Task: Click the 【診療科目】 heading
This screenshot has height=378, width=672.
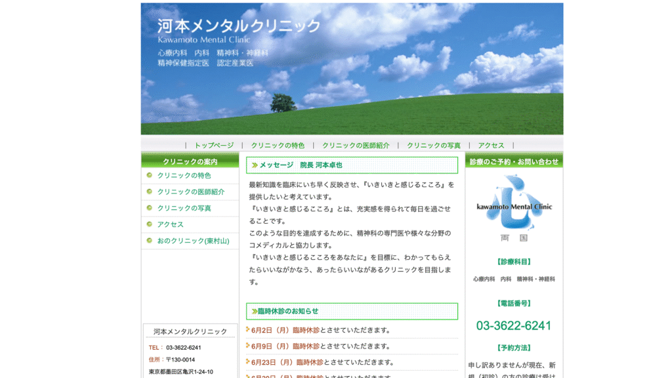Action: (514, 261)
